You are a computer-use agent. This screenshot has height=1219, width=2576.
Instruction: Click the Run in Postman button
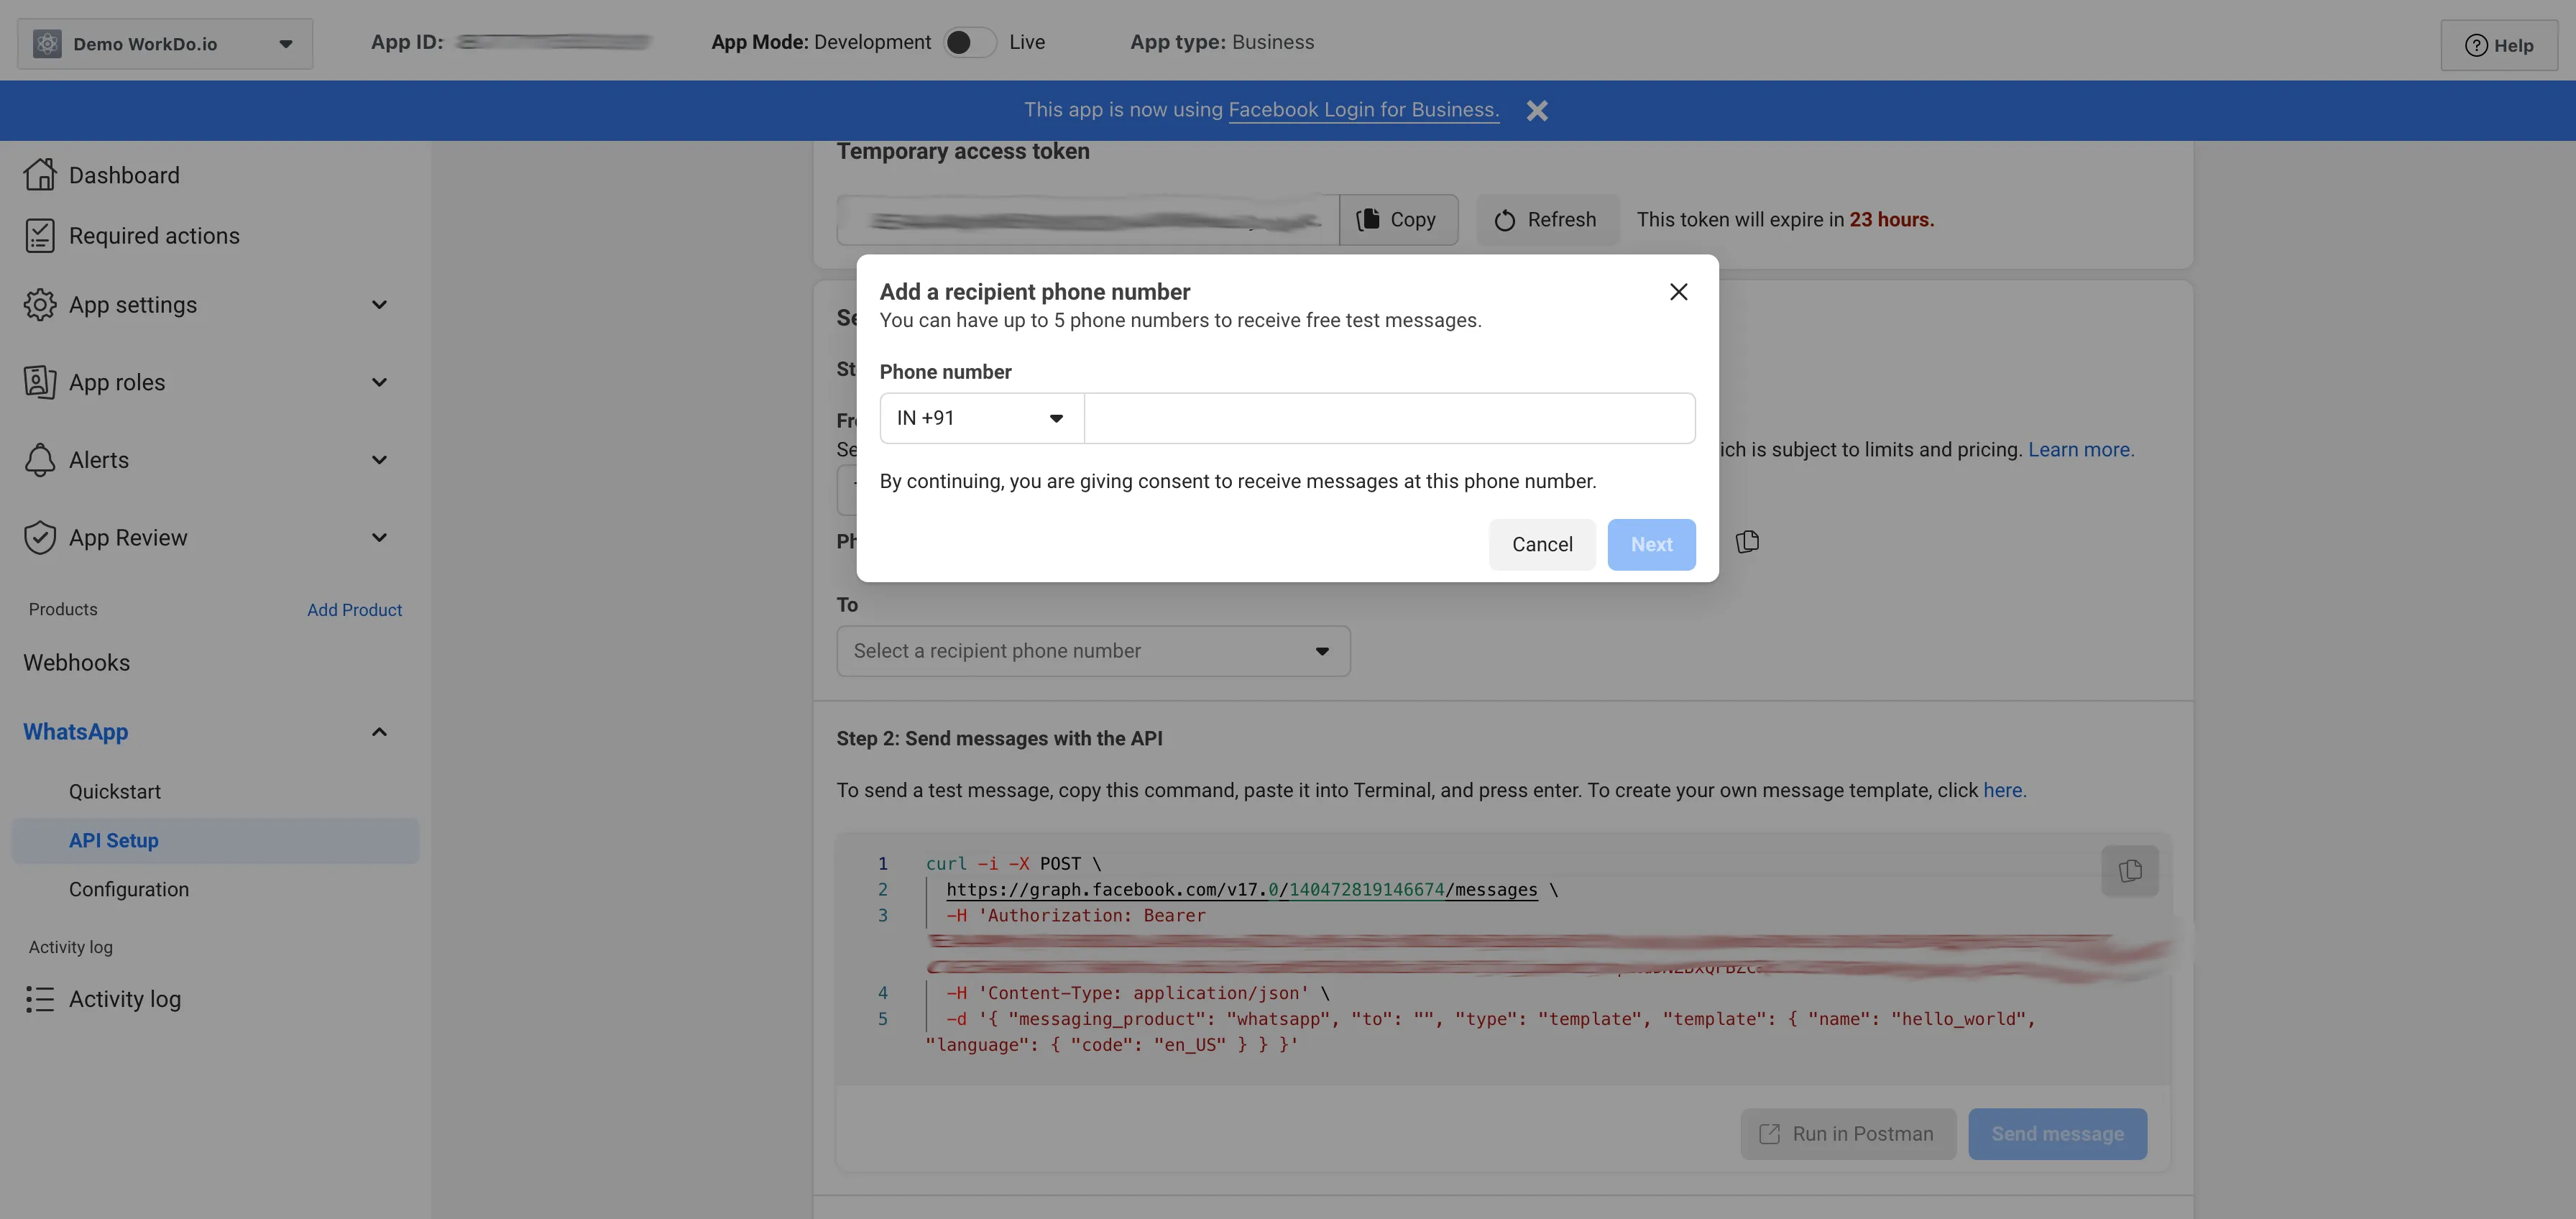point(1847,1134)
